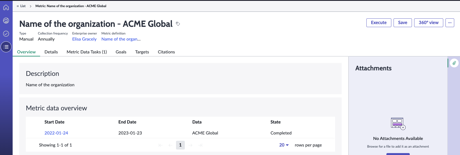Click the Attachments panel heading
This screenshot has height=155, width=460.
coord(373,68)
